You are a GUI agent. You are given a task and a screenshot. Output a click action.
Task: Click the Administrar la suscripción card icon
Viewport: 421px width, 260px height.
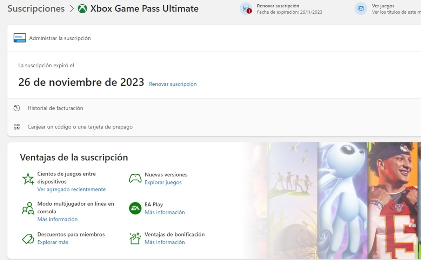(x=20, y=38)
